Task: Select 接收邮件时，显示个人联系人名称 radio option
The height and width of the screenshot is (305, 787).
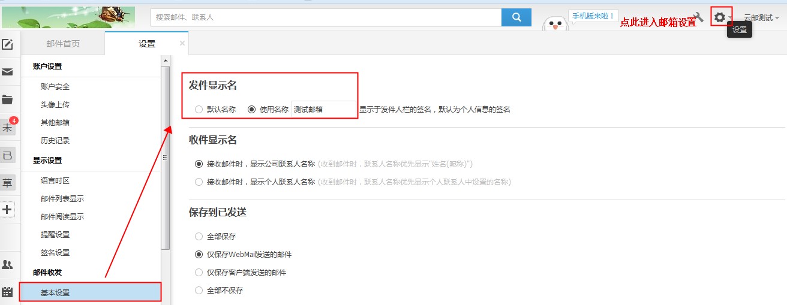Action: [x=199, y=182]
